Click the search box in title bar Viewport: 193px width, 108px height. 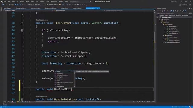81,1
